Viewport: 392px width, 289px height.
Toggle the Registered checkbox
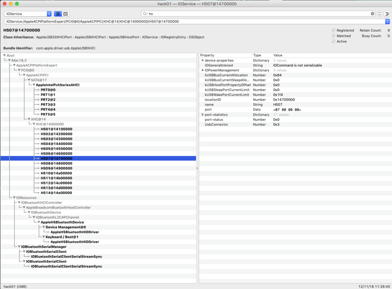tap(333, 30)
